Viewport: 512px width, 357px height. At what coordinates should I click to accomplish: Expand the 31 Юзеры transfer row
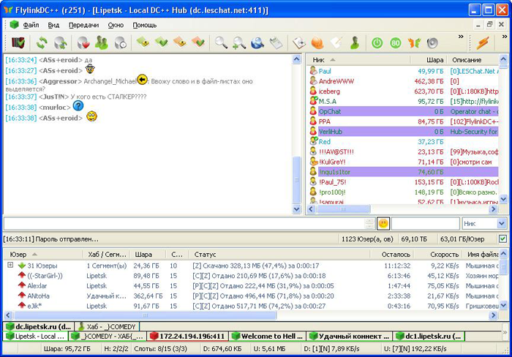(10, 266)
